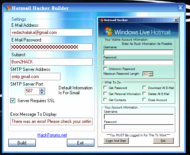The image size is (190, 155).
Task: Click Your Account Information Username field
Action: pos(139,117)
